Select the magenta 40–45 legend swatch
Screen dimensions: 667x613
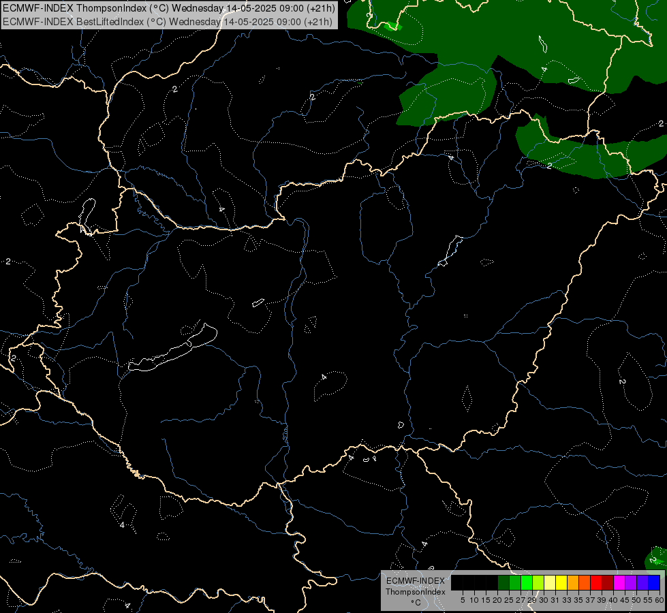[619, 582]
